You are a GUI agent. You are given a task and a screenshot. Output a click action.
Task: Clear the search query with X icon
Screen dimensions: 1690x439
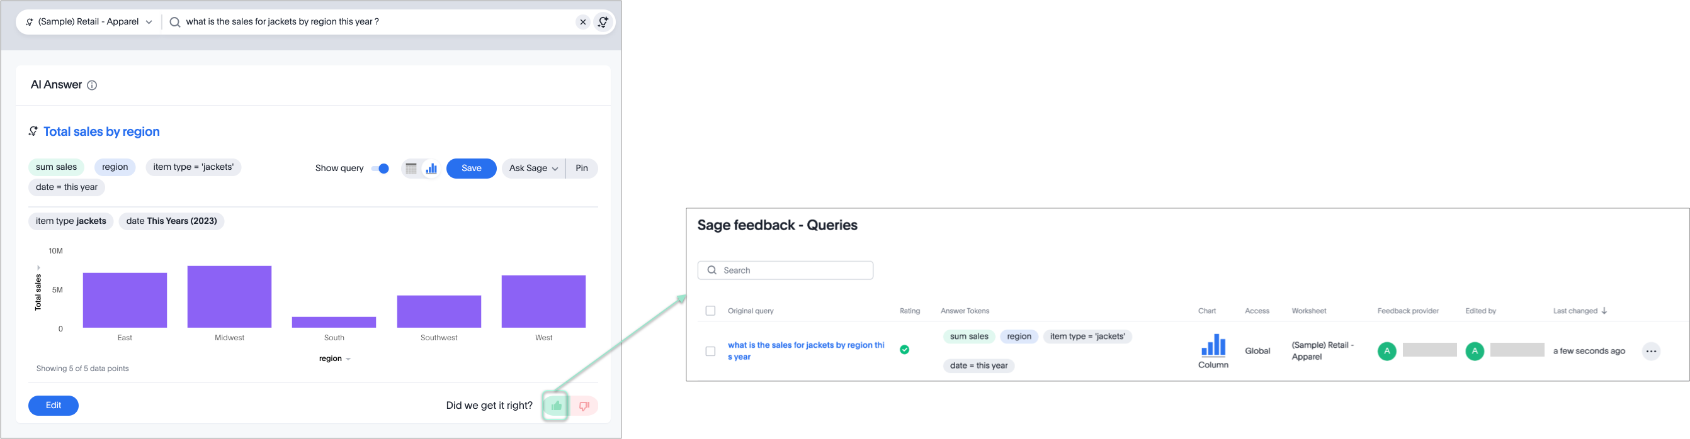coord(582,22)
